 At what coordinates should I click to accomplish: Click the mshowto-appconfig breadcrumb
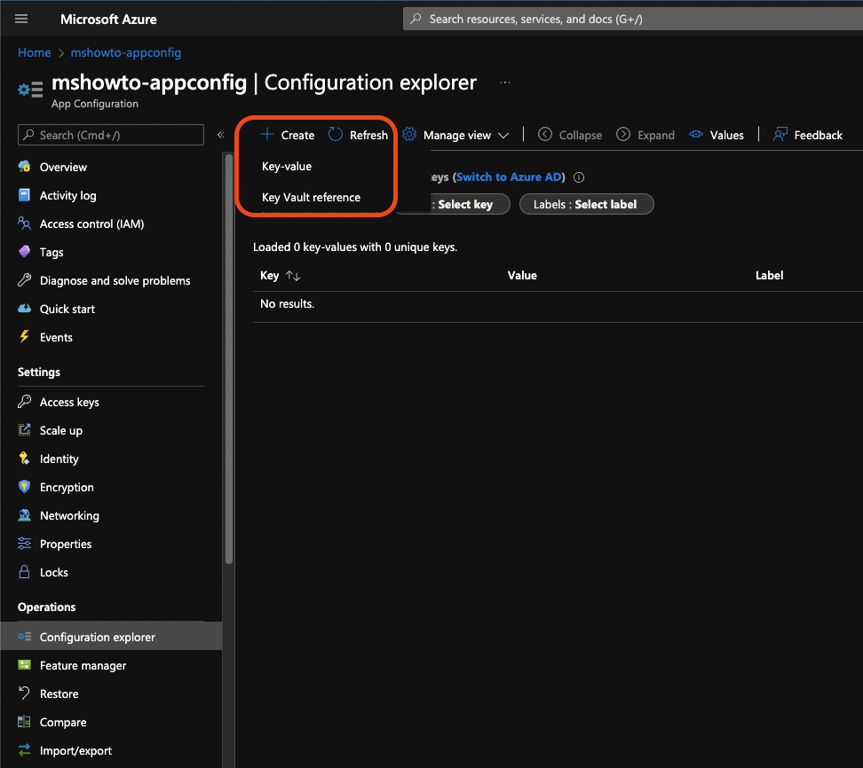coord(125,53)
